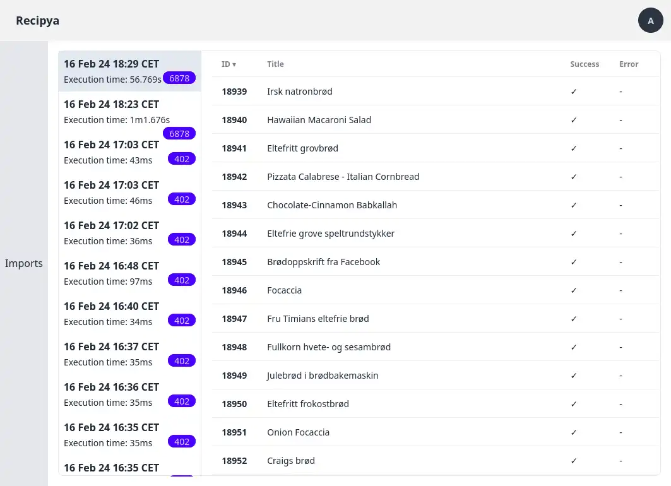Select the 17:02 CET import report
Viewport: 671px width, 486px height.
[x=129, y=233]
